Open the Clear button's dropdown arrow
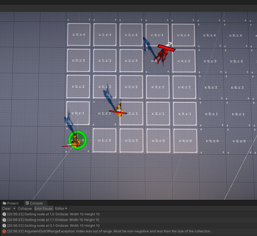This screenshot has height=236, width=257. pyautogui.click(x=14, y=208)
